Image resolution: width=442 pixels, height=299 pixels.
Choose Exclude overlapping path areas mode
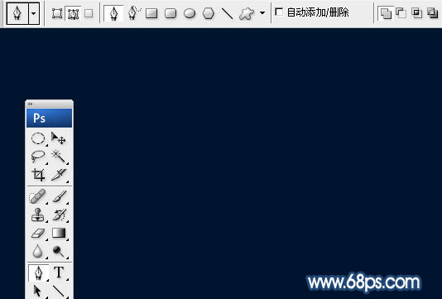tap(432, 13)
